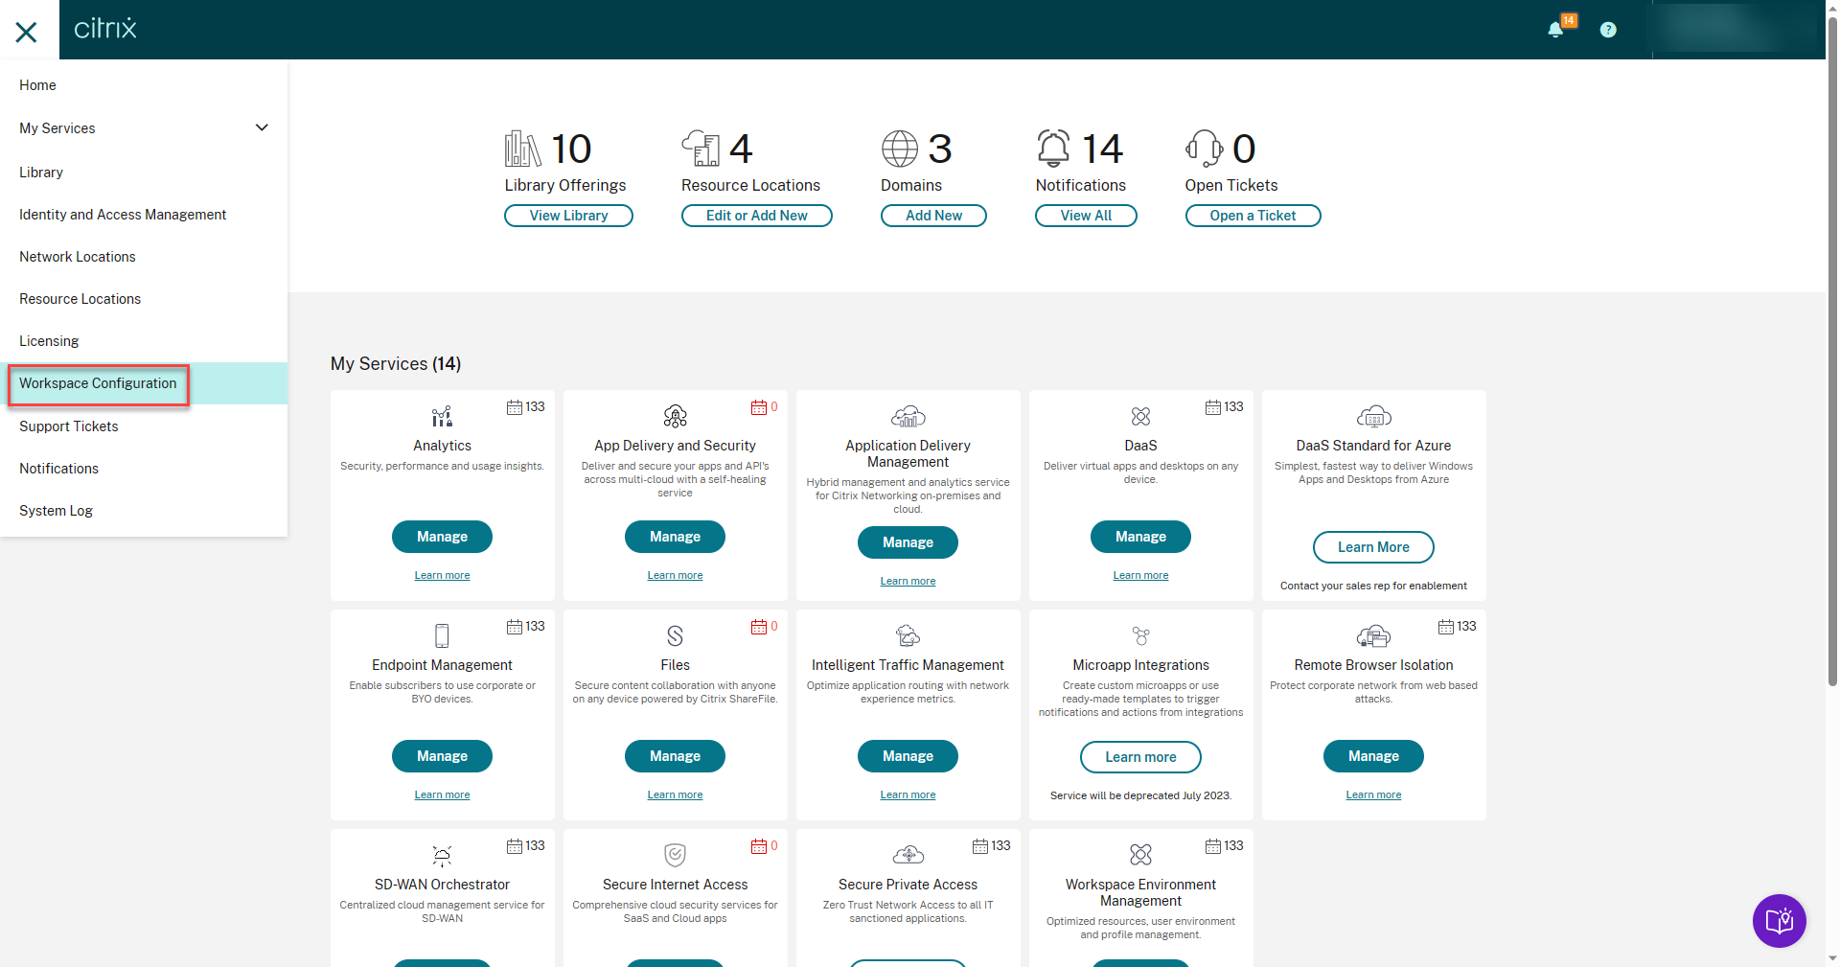1840x967 pixels.
Task: Click the Analytics service icon
Action: [442, 417]
